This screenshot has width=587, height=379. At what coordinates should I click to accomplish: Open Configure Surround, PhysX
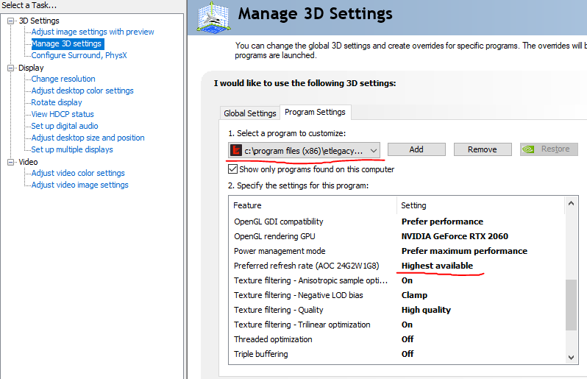(79, 55)
